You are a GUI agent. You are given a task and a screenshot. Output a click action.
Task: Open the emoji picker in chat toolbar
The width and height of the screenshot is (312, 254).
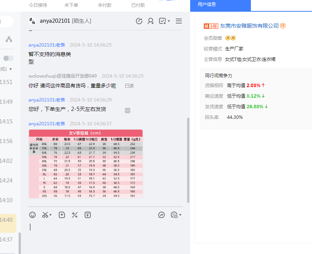[33, 215]
